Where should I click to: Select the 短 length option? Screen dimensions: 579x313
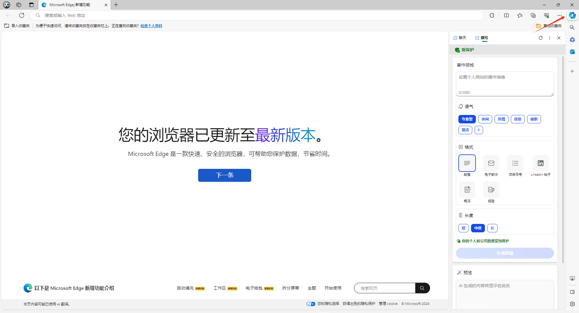pyautogui.click(x=464, y=228)
